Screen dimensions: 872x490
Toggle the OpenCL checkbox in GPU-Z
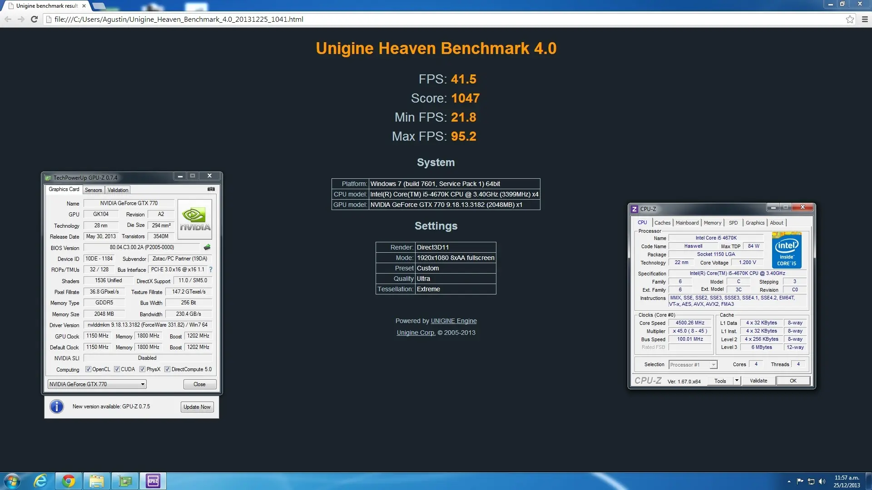[88, 369]
